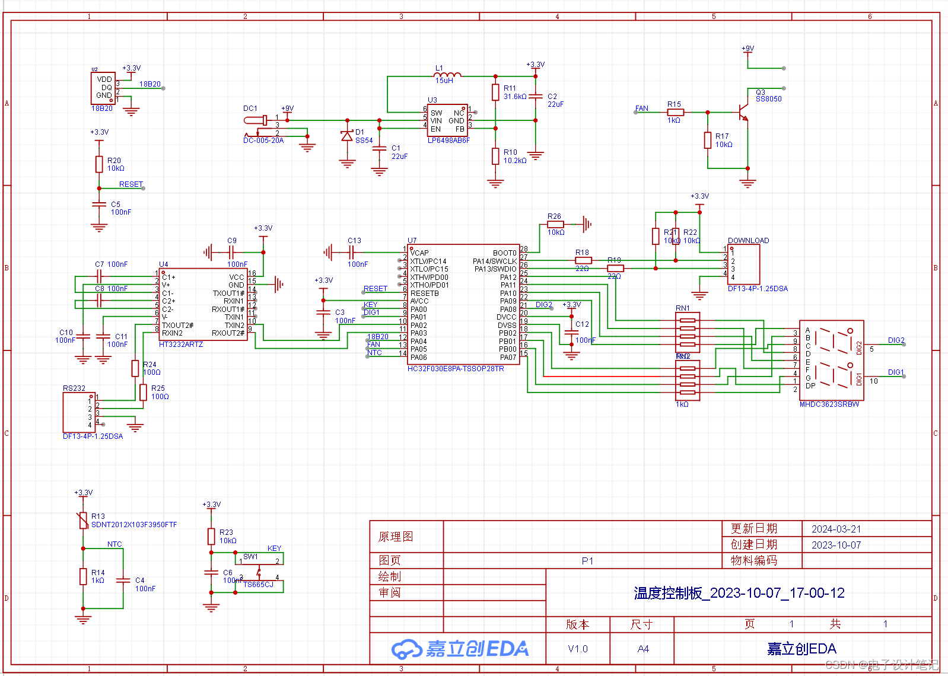The height and width of the screenshot is (676, 948).
Task: Select capacitor C5 100nF symbol
Action: coord(99,204)
